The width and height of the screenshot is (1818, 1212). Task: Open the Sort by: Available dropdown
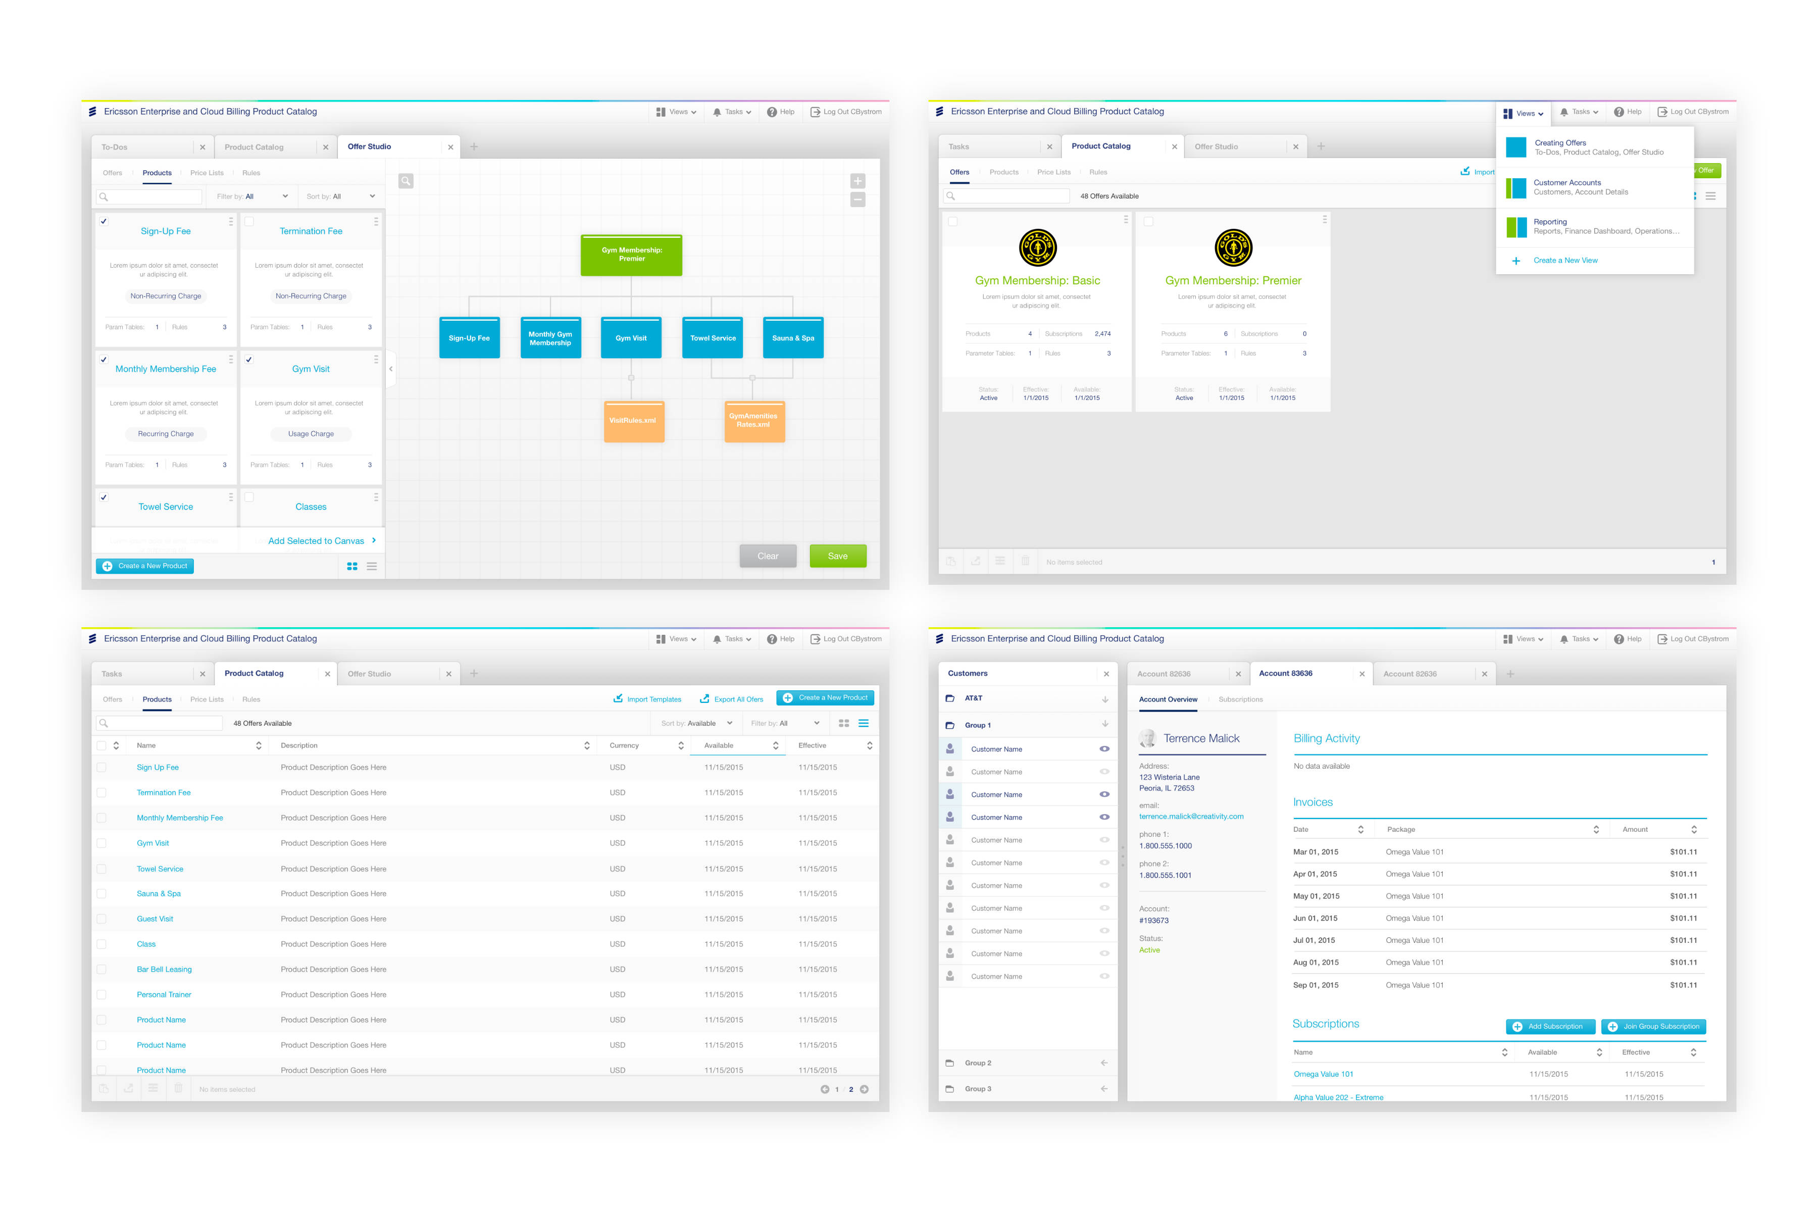pos(696,724)
